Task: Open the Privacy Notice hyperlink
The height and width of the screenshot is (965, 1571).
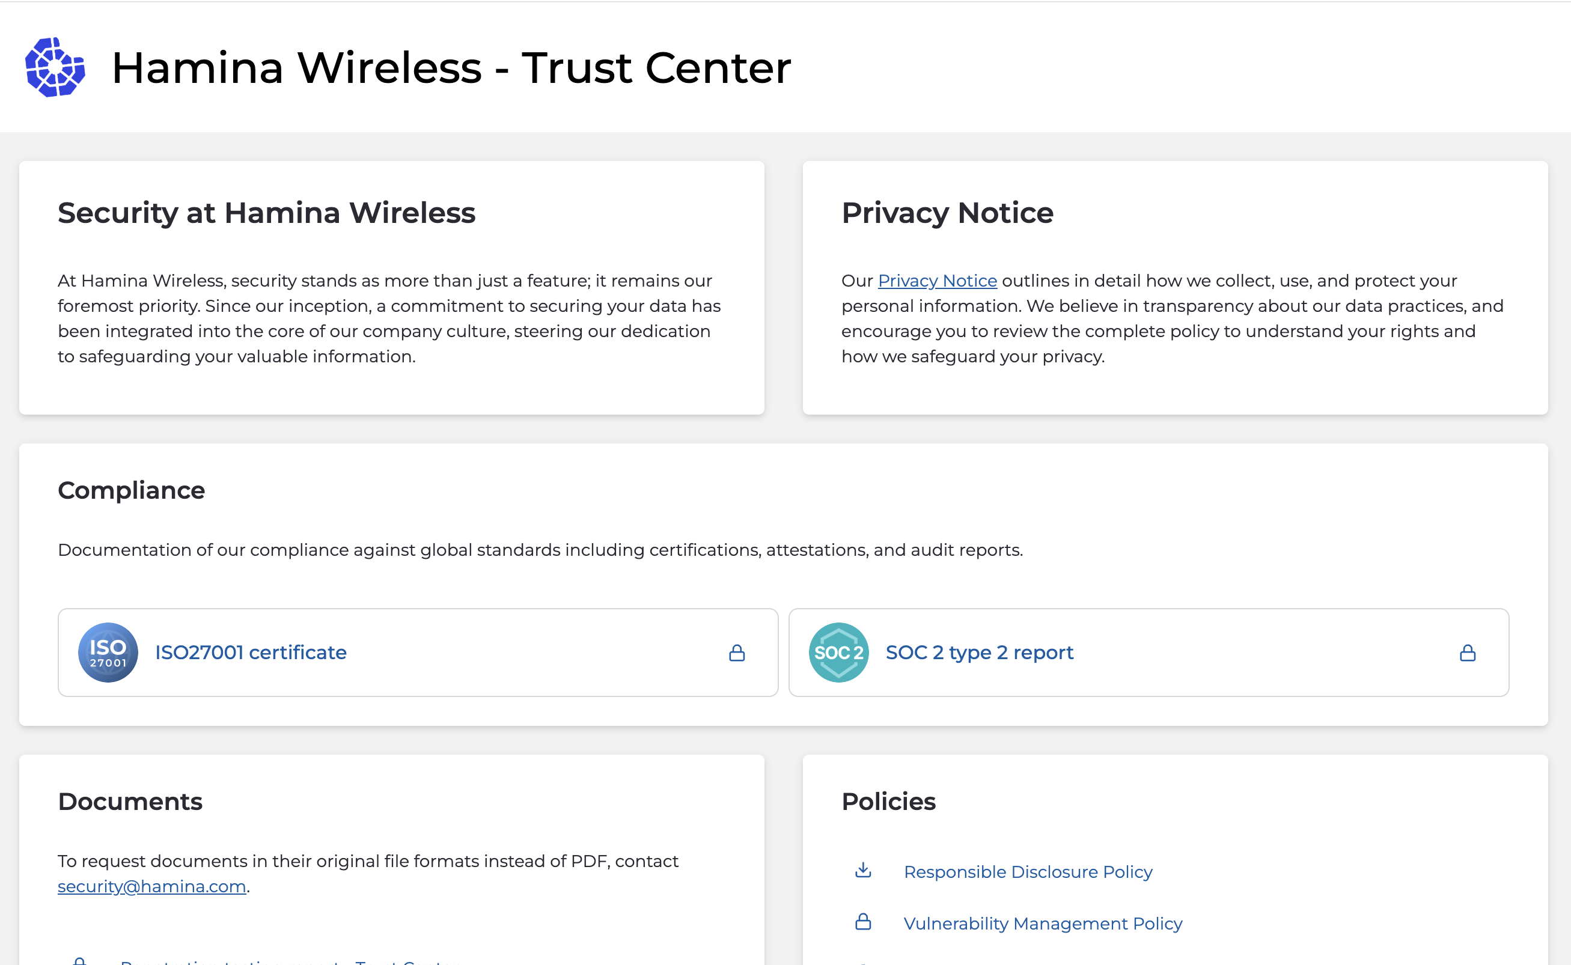Action: point(936,281)
